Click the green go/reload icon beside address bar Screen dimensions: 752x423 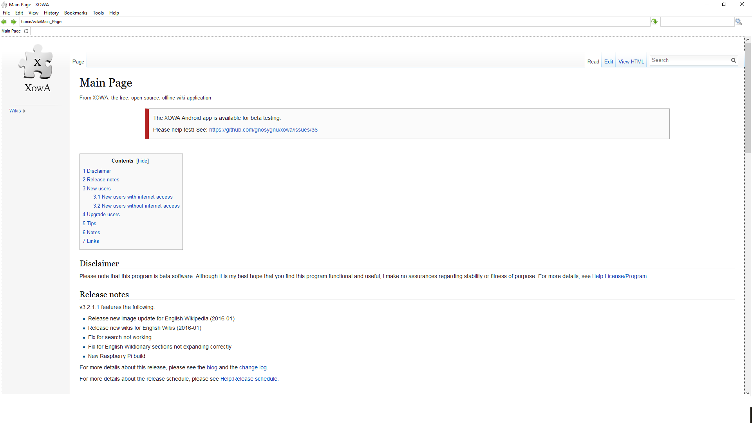654,22
